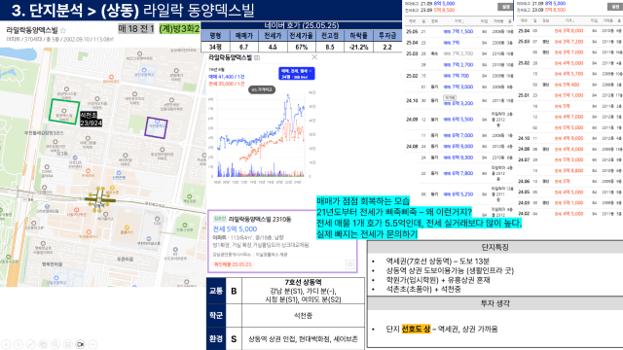Open the see all slides grid

[43, 344]
